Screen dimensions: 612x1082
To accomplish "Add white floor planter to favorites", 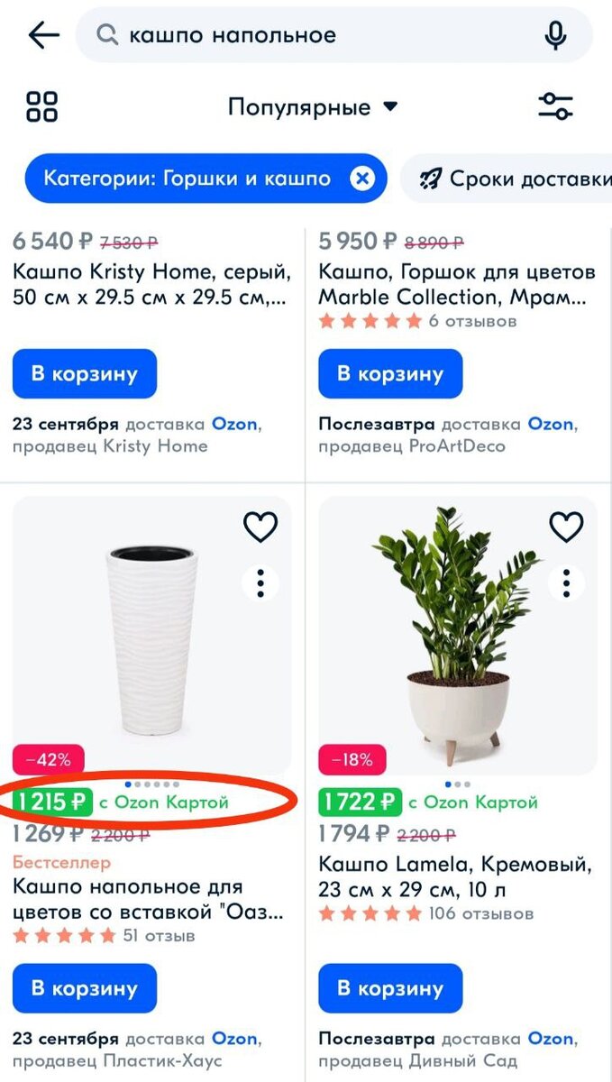I will click(260, 527).
